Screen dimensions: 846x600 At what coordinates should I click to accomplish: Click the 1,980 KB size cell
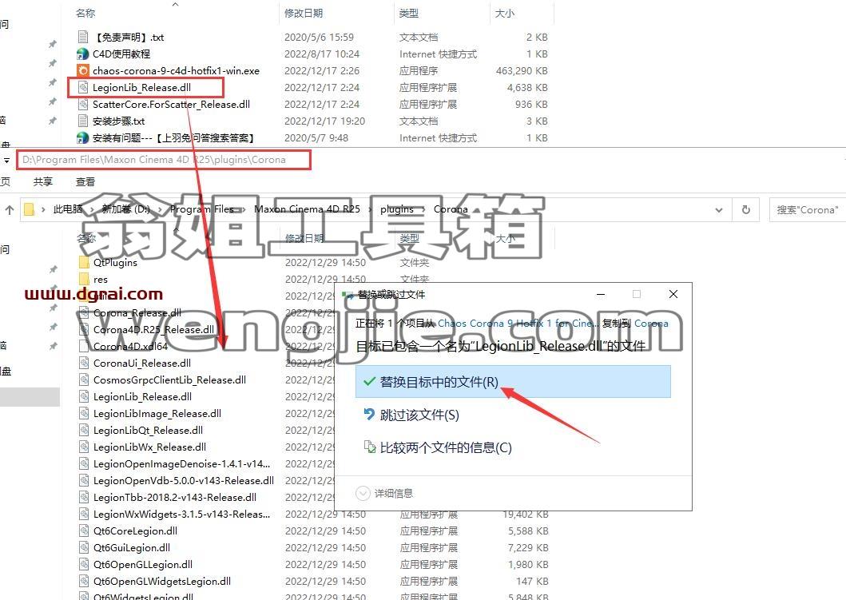pos(528,564)
